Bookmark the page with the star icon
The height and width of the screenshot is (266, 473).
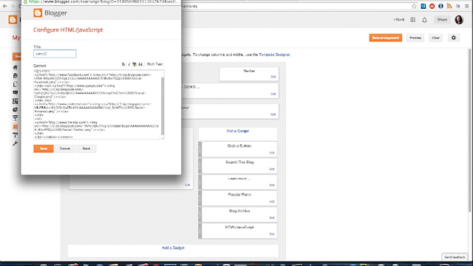point(414,6)
